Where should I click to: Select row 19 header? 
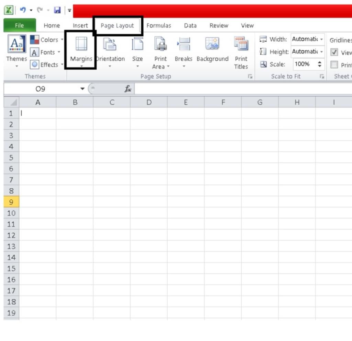click(x=11, y=313)
